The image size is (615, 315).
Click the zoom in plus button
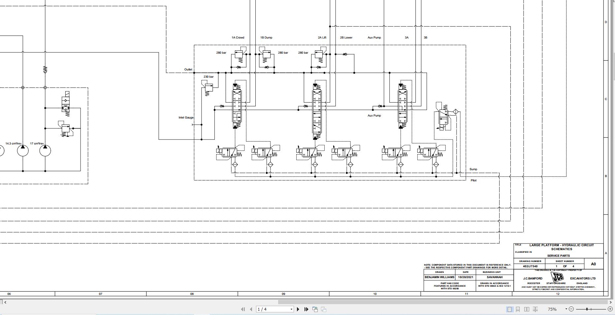click(610, 309)
